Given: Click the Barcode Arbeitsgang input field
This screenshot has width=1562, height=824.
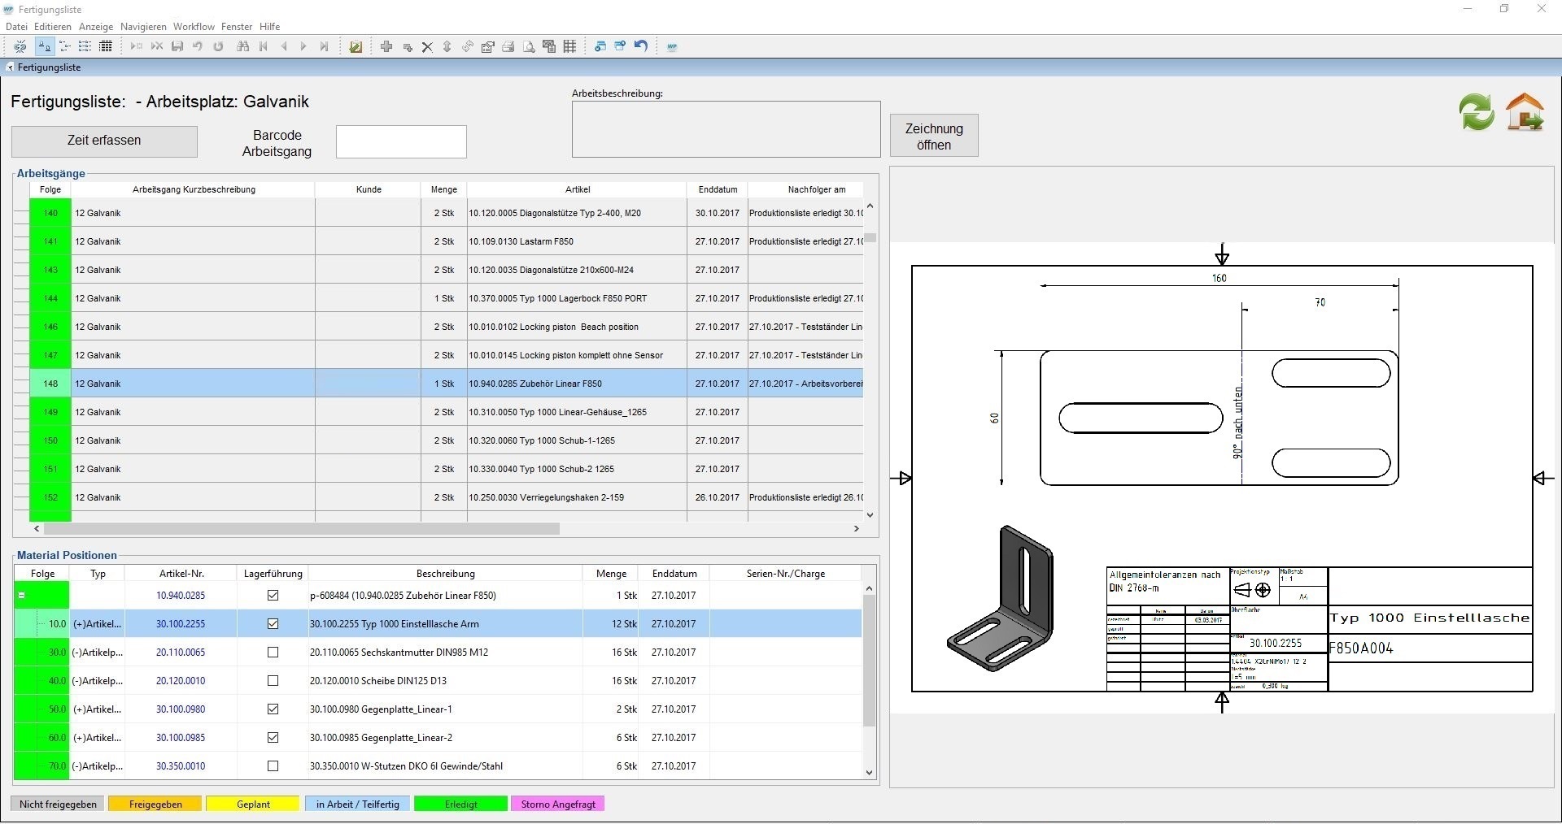Looking at the screenshot, I should point(401,142).
